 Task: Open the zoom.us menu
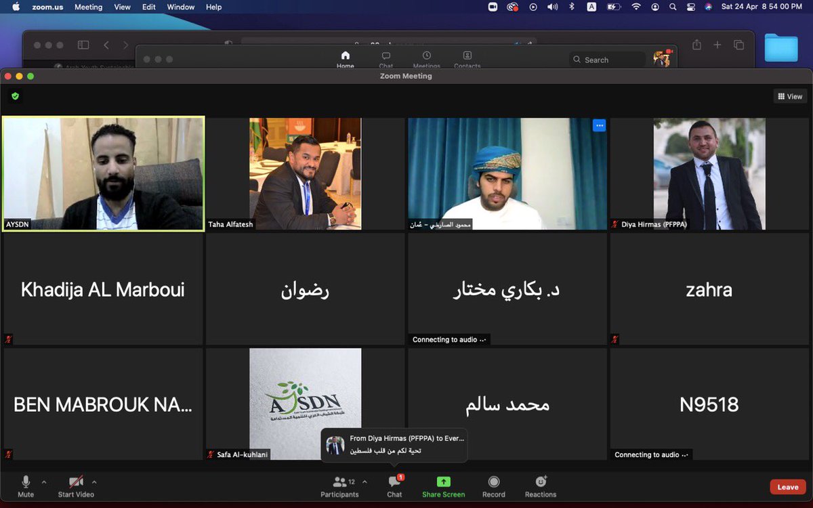click(47, 7)
